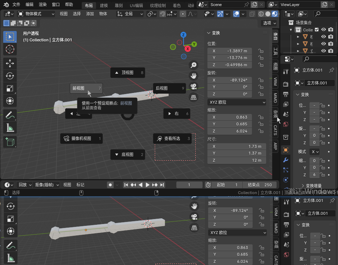This screenshot has width=338, height=265.
Task: Select the Move tool in left toolbar
Action: pos(10,63)
